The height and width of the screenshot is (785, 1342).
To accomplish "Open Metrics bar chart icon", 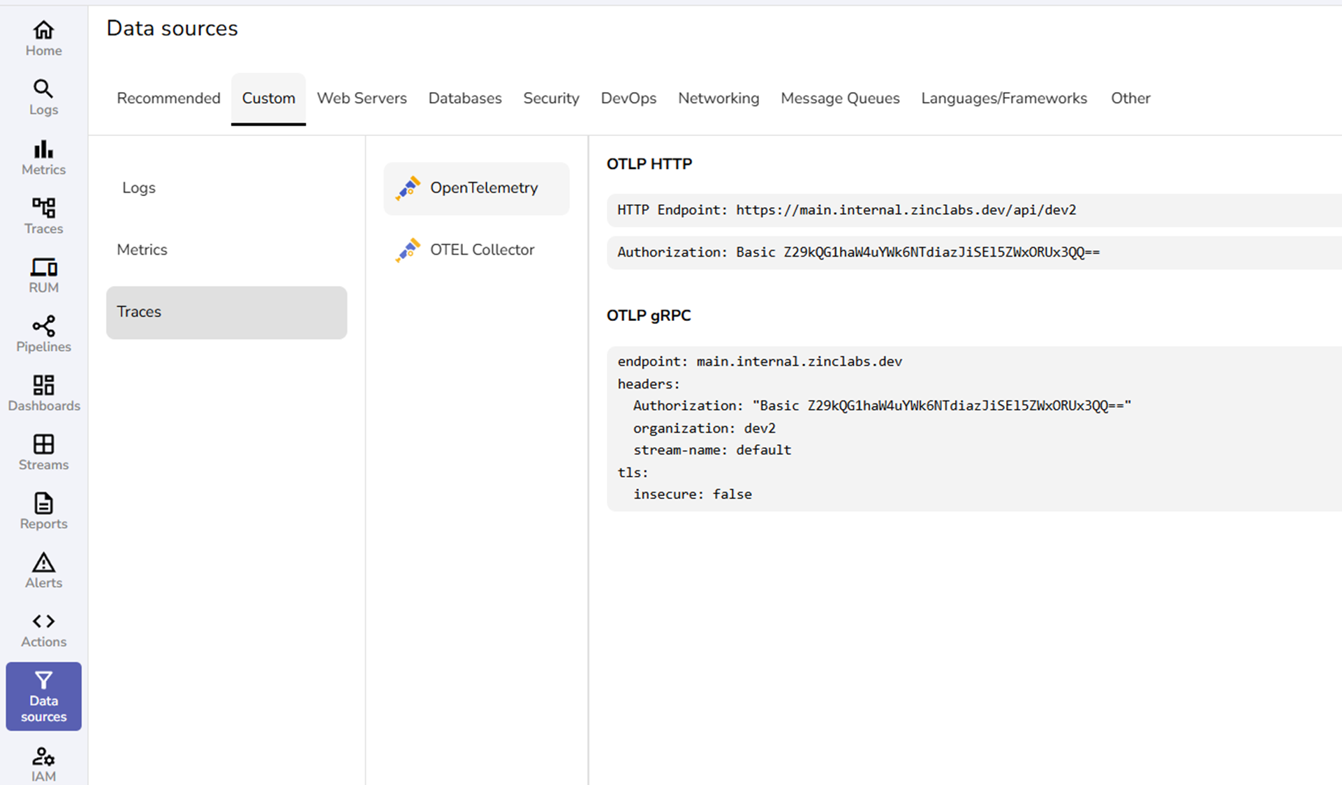I will (43, 149).
